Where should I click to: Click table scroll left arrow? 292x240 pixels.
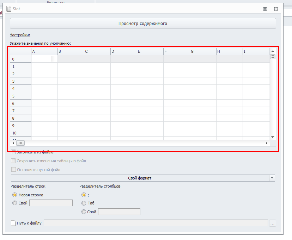[x=13, y=143]
